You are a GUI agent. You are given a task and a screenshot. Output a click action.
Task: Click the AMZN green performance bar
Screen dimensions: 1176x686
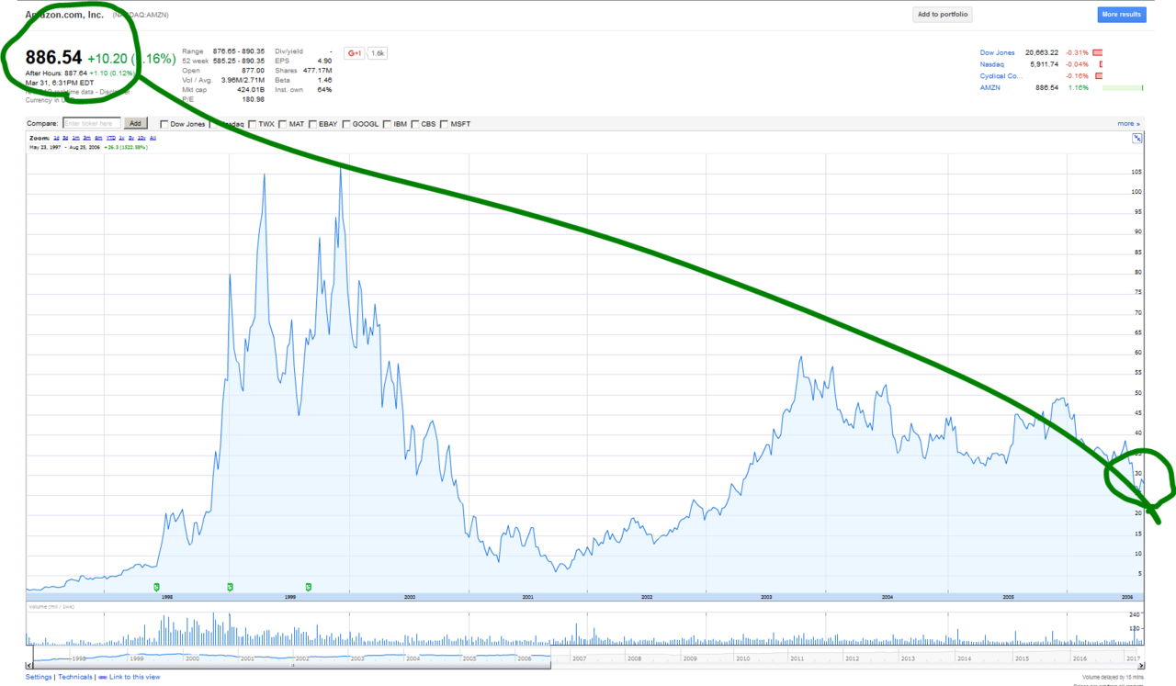tap(1123, 87)
